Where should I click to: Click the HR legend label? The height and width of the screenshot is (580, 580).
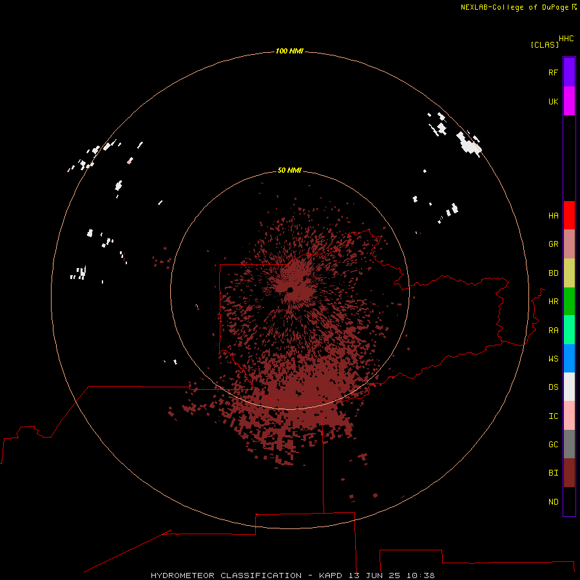click(x=553, y=302)
